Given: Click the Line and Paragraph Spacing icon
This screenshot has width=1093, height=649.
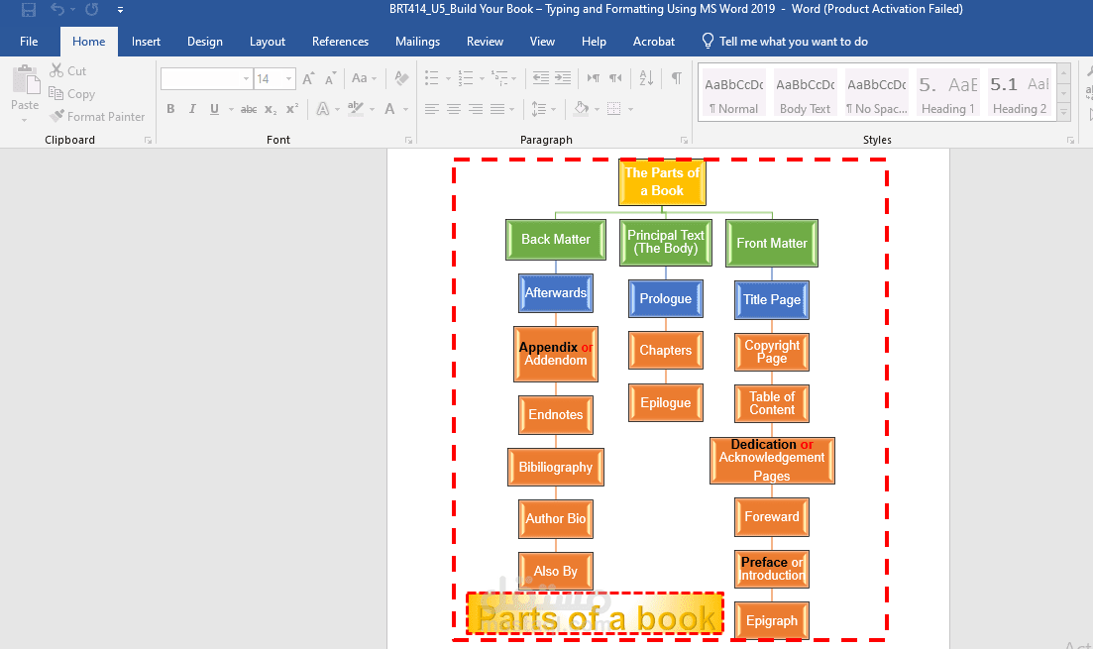Looking at the screenshot, I should (x=539, y=109).
